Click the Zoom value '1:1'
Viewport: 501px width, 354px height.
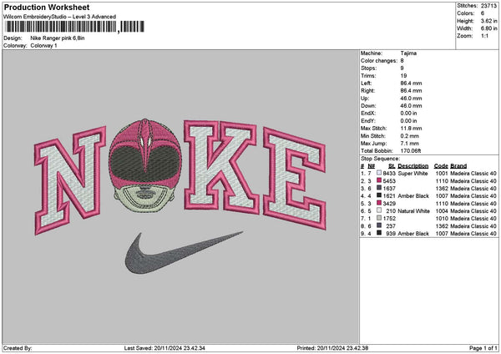click(484, 36)
